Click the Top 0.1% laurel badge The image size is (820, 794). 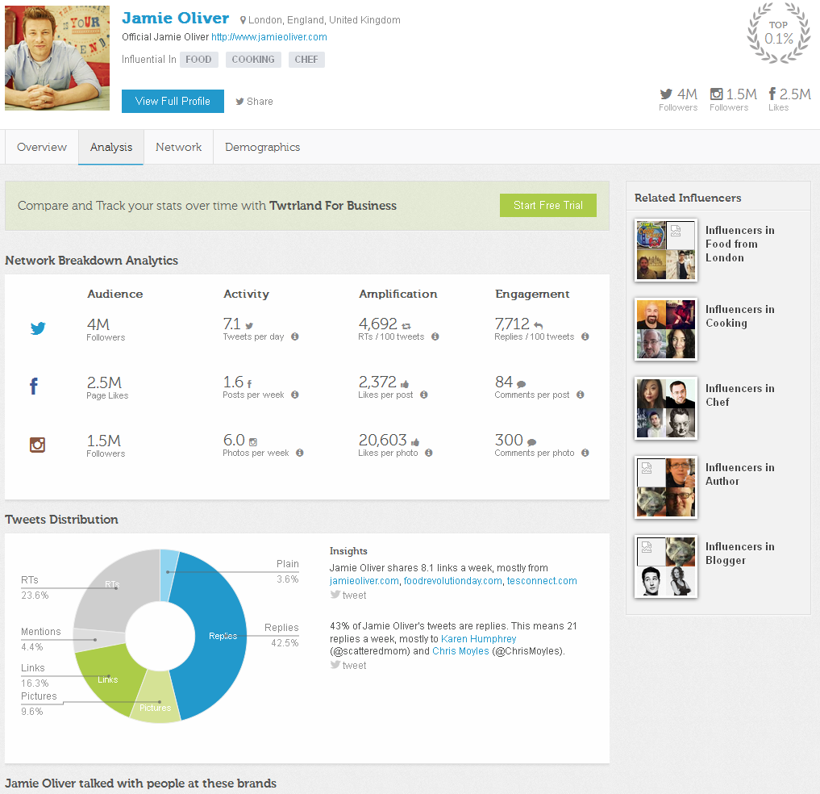pos(778,33)
